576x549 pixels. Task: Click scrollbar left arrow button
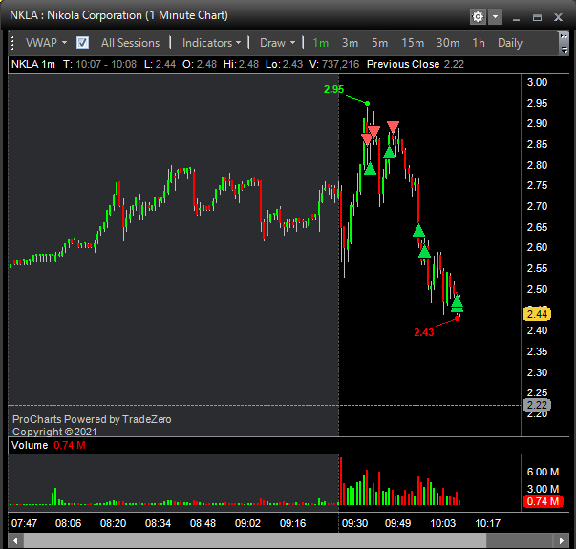tap(15, 541)
